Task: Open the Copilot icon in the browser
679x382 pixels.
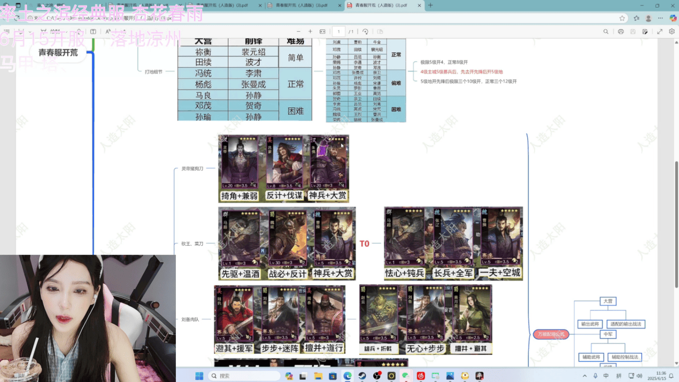Action: pyautogui.click(x=673, y=18)
